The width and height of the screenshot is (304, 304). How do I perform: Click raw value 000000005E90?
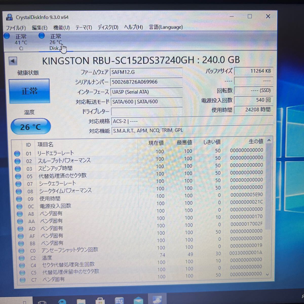point(246,195)
